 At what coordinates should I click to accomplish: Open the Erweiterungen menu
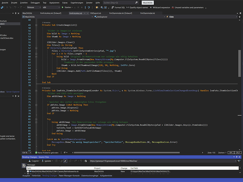(x=77, y=3)
